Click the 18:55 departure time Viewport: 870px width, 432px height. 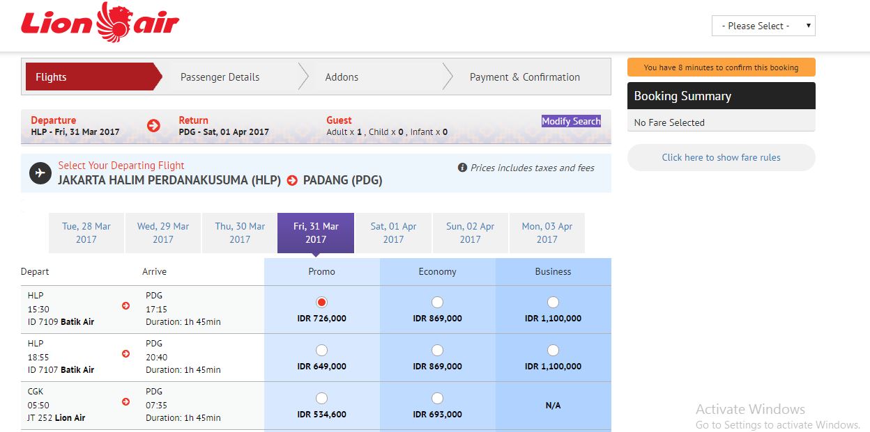tap(38, 358)
